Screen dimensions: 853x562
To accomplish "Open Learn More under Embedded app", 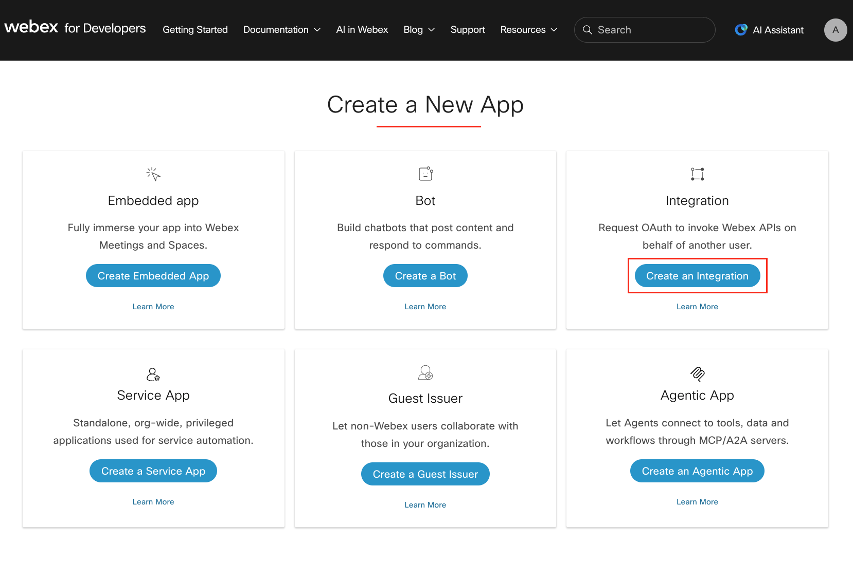I will (x=153, y=307).
